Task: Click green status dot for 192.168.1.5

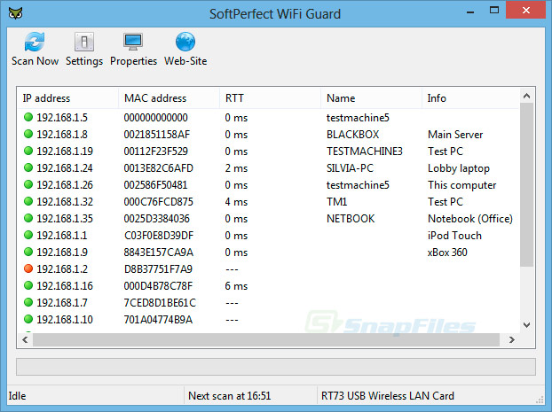Action: point(28,117)
